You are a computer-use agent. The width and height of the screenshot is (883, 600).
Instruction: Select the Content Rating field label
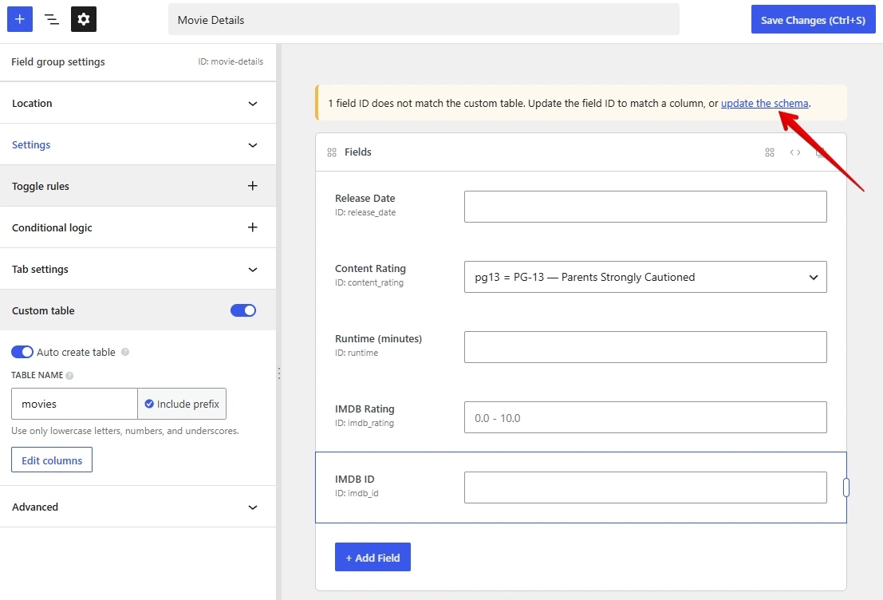(371, 268)
